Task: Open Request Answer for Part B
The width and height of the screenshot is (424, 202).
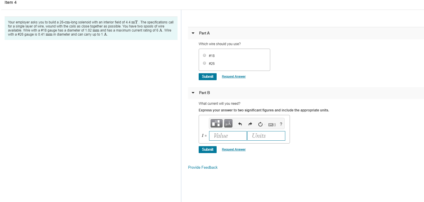Action: (233, 149)
